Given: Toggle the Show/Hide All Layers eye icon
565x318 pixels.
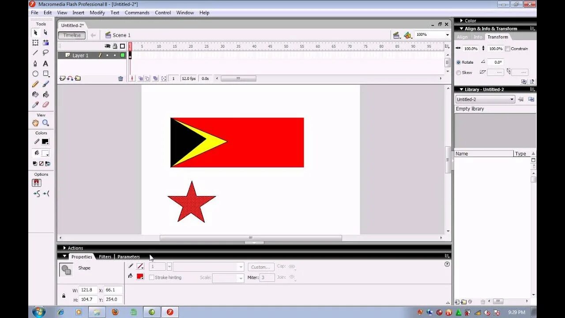Looking at the screenshot, I should pos(107,46).
